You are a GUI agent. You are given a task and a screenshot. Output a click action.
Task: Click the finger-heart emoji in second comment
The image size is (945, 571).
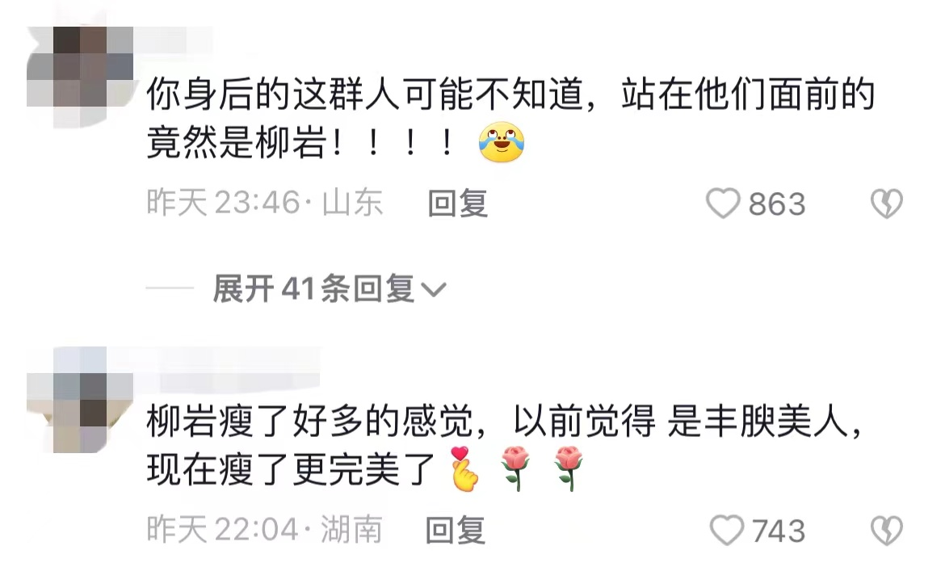[464, 468]
